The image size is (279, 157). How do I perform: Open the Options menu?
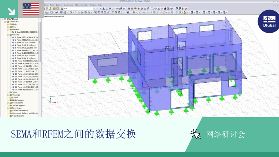point(59,5)
